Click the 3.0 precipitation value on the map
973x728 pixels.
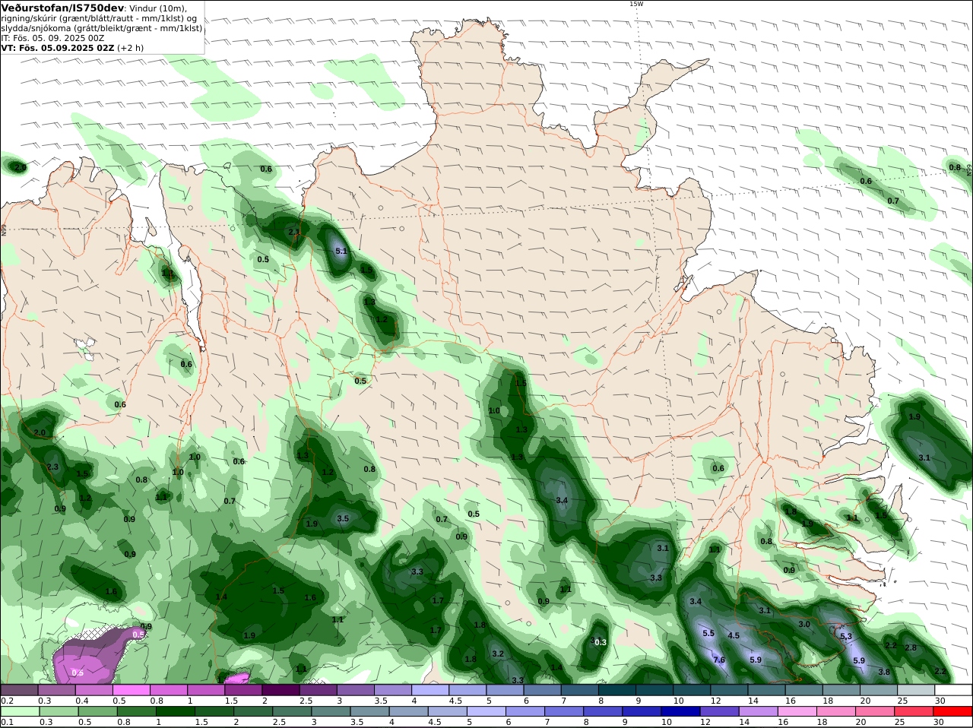click(x=804, y=624)
